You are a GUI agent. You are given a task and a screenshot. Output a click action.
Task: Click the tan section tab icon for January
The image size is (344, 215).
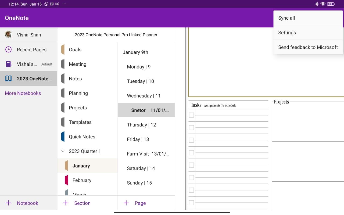[x=66, y=166]
